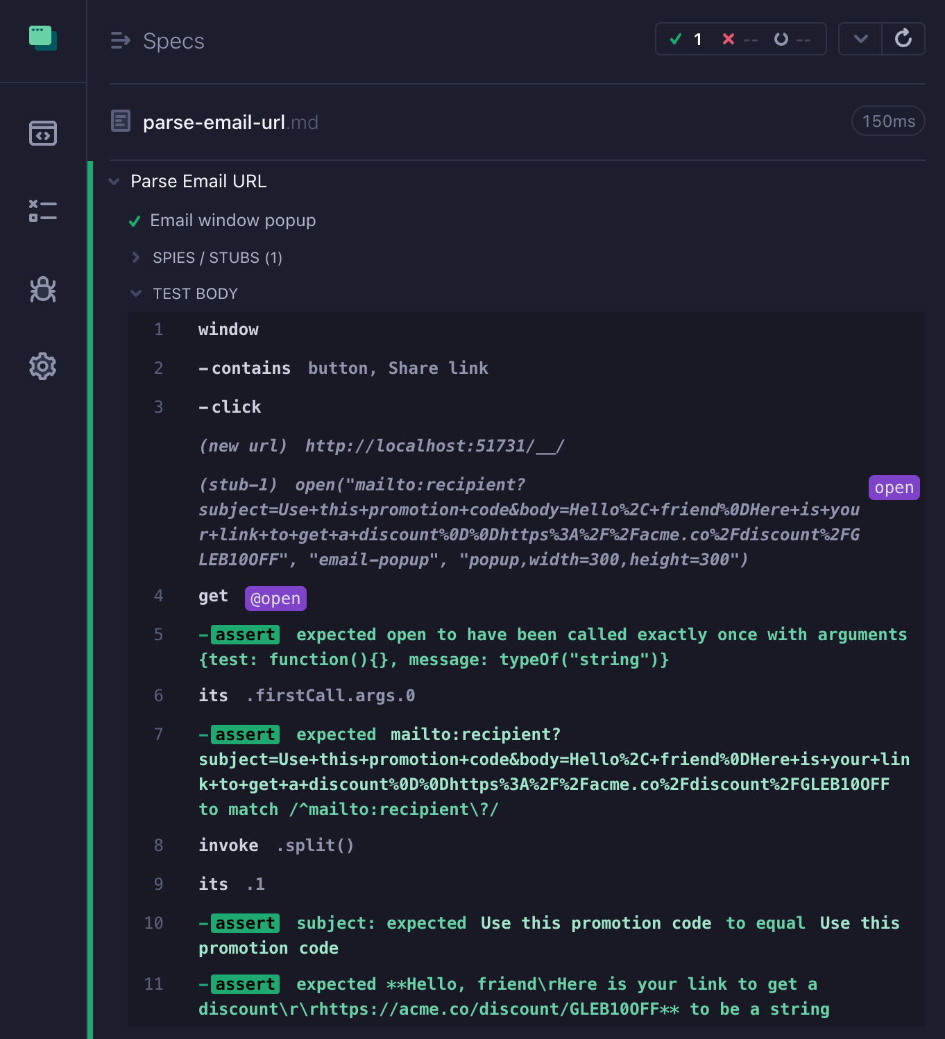Click the window command on line 1
This screenshot has height=1039, width=945.
pyautogui.click(x=526, y=329)
